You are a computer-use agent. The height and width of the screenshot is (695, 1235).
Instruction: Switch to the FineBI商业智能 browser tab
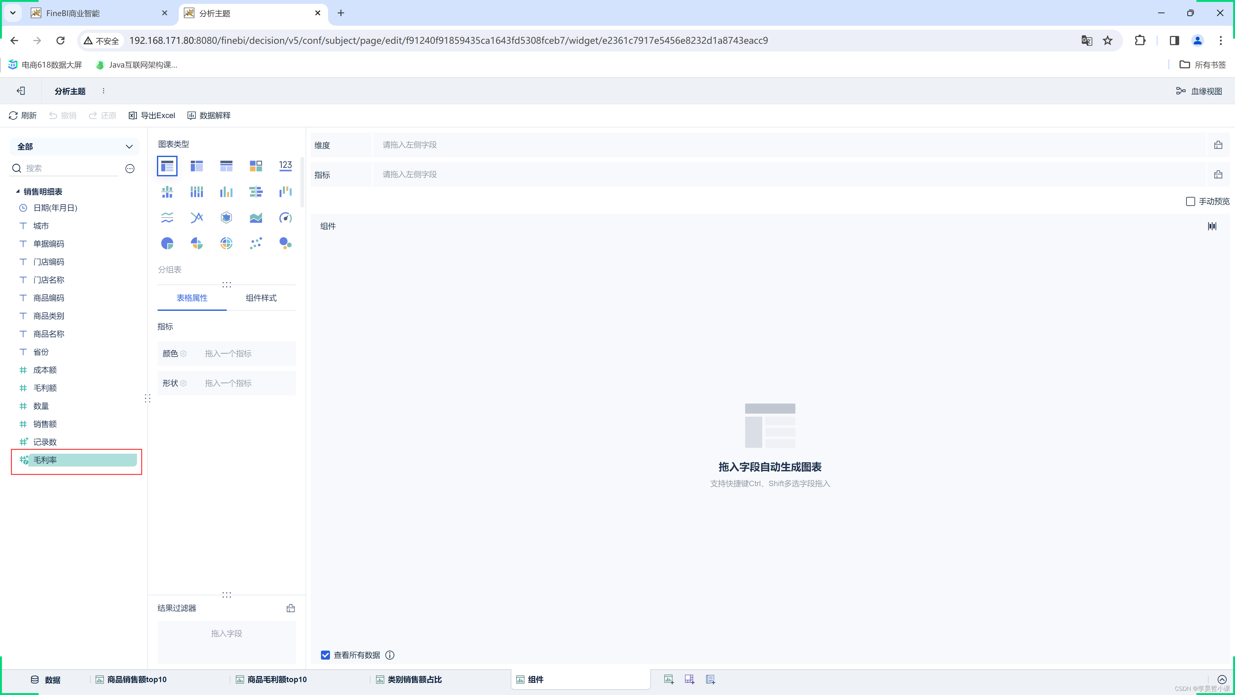(x=99, y=14)
